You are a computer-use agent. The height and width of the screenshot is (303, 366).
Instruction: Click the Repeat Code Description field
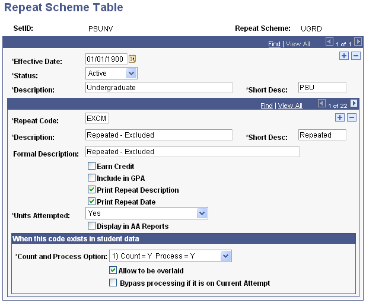pyautogui.click(x=159, y=135)
